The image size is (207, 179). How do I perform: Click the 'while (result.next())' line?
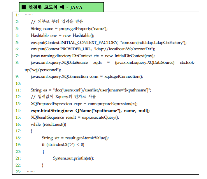[x=49, y=125]
